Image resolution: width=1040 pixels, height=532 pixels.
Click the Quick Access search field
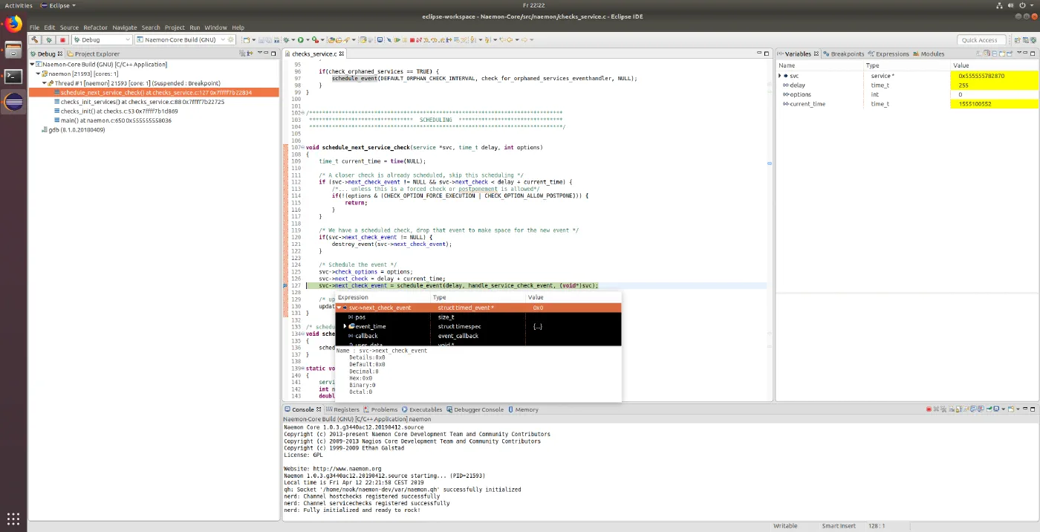pyautogui.click(x=982, y=40)
